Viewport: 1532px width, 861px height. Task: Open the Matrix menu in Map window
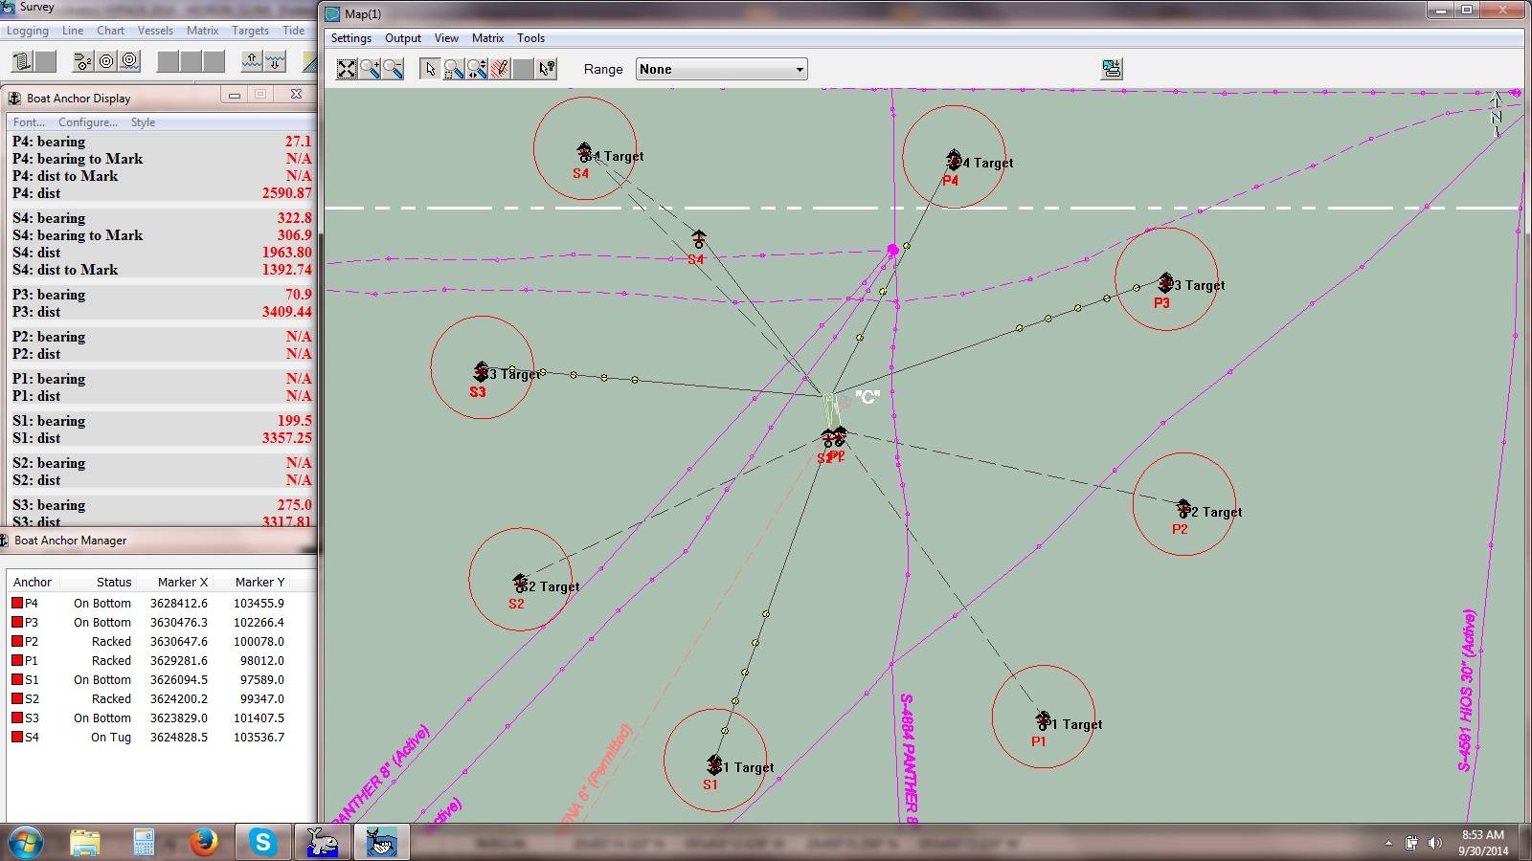point(487,38)
